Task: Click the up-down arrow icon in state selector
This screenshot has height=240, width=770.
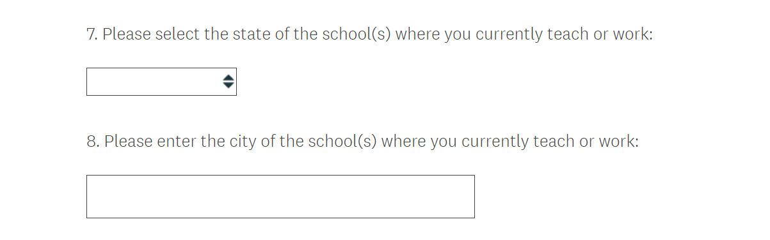Action: tap(229, 82)
